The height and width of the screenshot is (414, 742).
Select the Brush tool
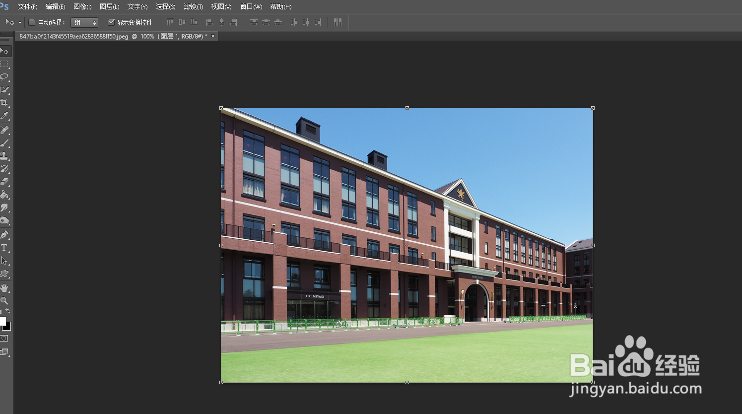(4, 143)
